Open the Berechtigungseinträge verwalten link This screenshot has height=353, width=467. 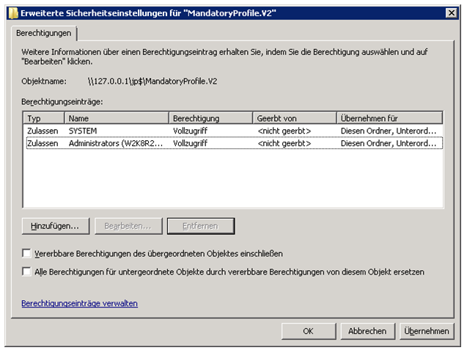(x=79, y=303)
